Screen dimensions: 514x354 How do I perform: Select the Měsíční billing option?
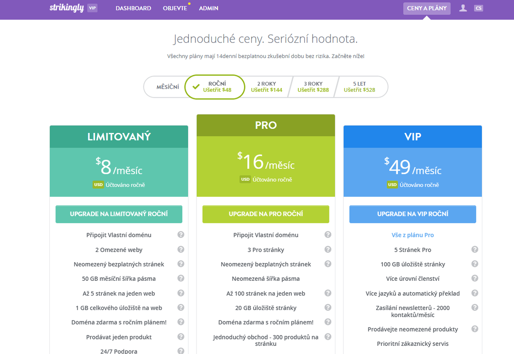[x=167, y=87]
